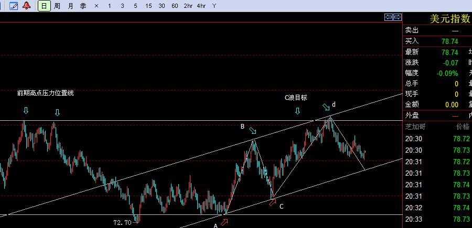The height and width of the screenshot is (228, 472).
Task: Click the 涨跌 value -0.07
Action: click(450, 63)
